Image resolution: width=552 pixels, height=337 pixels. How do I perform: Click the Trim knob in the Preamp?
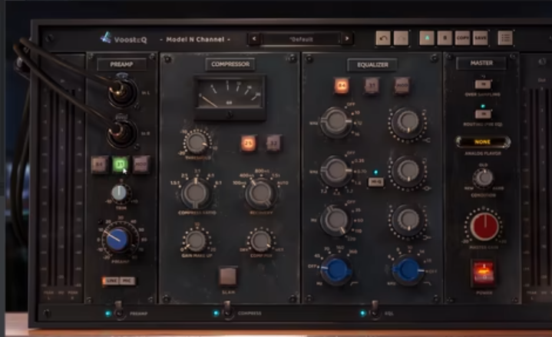pyautogui.click(x=120, y=193)
